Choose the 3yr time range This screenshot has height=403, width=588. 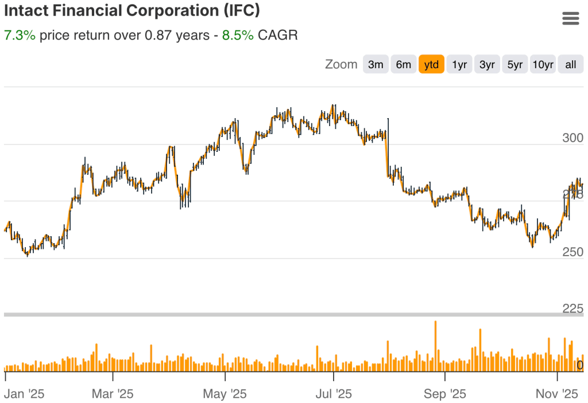click(x=486, y=64)
